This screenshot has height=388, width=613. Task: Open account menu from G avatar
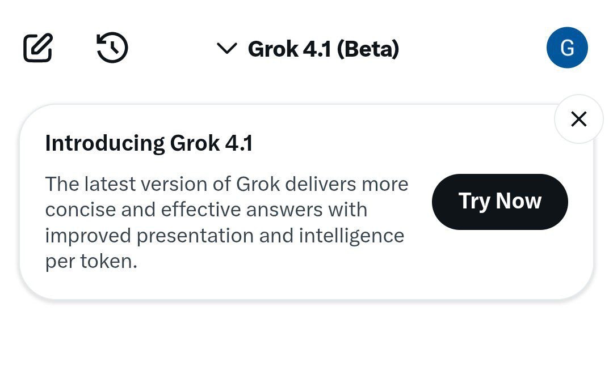567,48
